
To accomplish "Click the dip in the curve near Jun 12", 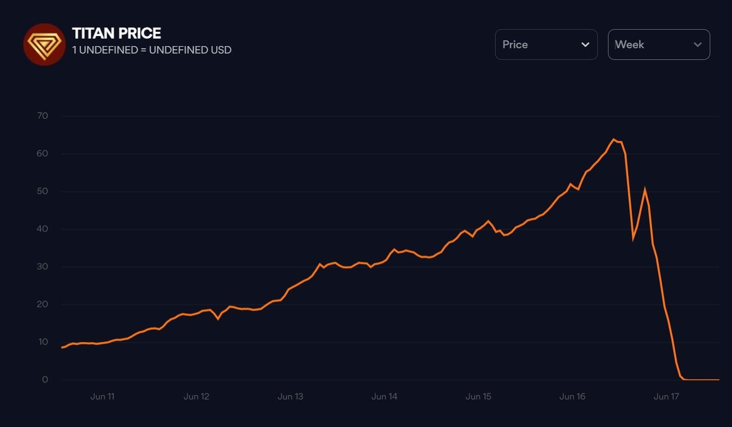I will [x=217, y=318].
